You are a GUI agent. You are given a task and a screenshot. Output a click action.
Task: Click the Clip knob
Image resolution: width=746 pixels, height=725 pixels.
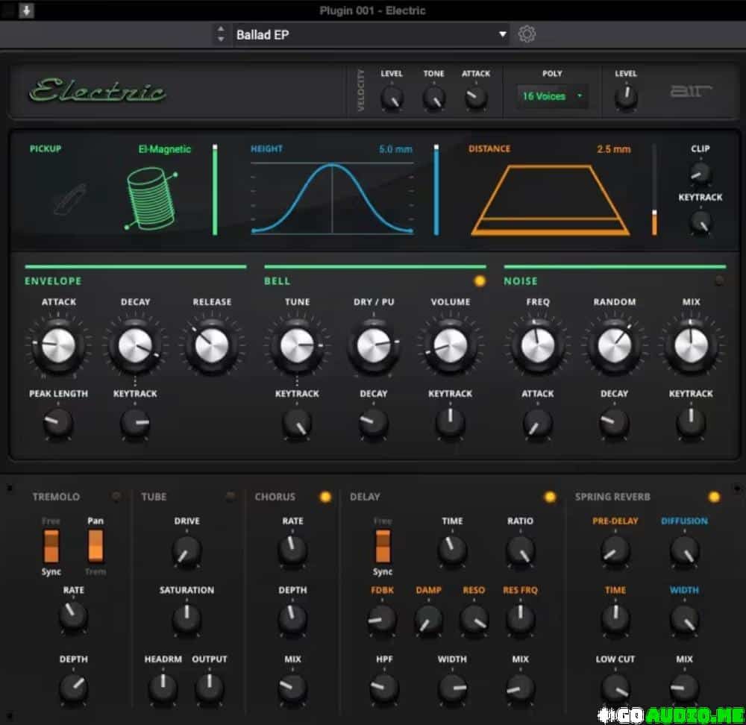click(x=700, y=173)
